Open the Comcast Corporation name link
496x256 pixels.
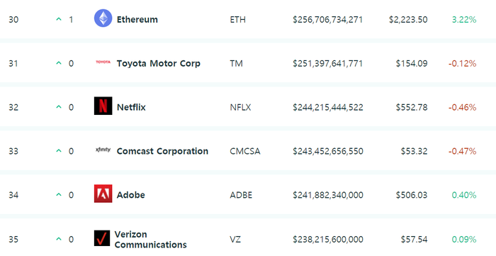click(162, 151)
